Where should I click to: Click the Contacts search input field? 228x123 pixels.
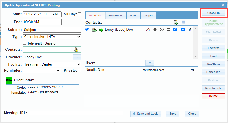(47, 50)
